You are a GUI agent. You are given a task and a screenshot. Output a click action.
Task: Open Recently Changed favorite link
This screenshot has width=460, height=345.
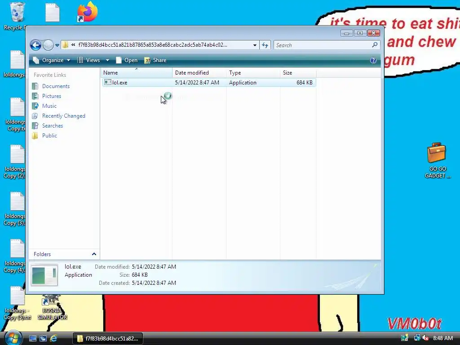(x=64, y=116)
